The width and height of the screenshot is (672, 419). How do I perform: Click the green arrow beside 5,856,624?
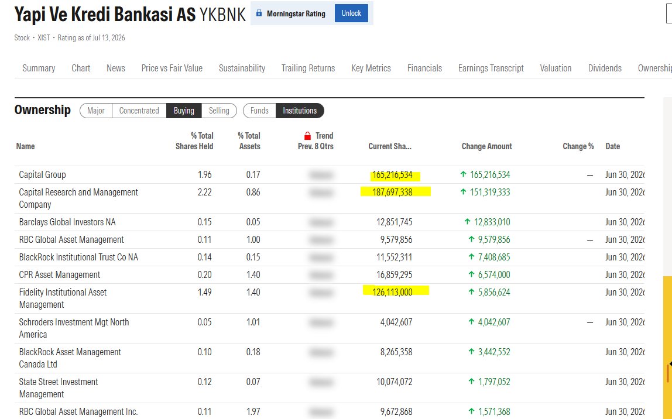(x=471, y=292)
